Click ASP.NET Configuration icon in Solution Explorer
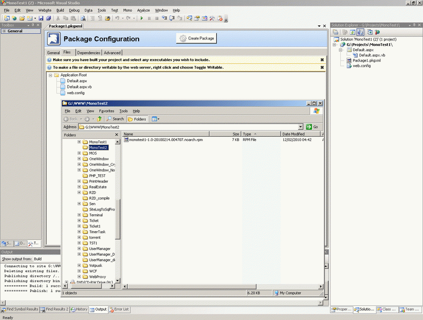Image resolution: width=423 pixels, height=320 pixels. tap(377, 32)
